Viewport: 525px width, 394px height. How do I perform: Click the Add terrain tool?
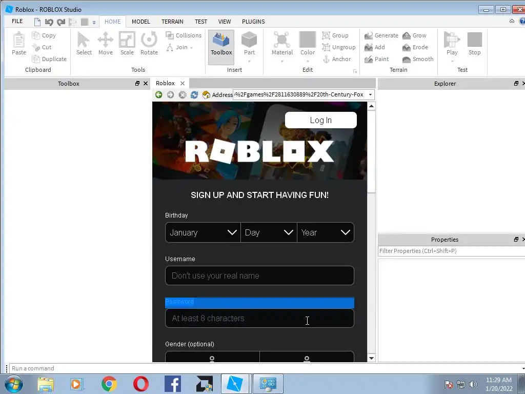pos(375,47)
